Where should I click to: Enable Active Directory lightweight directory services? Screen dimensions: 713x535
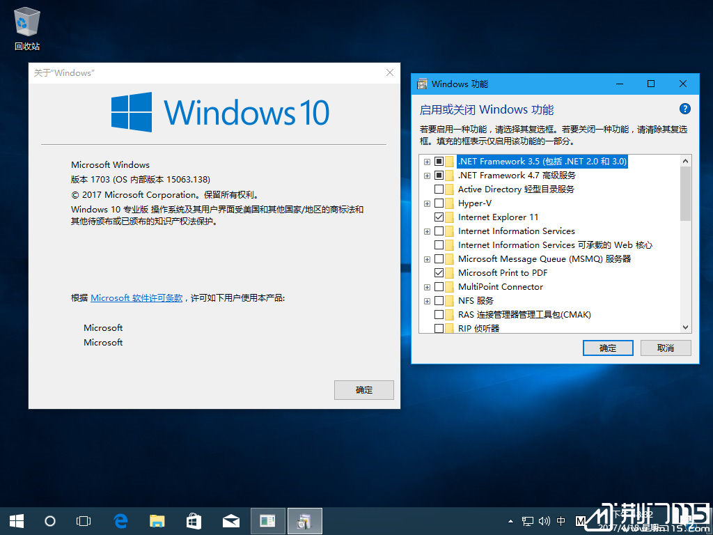439,189
